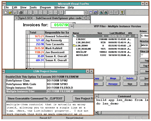Open the Window menu
Screen dimensions: 151x121
[59, 7]
